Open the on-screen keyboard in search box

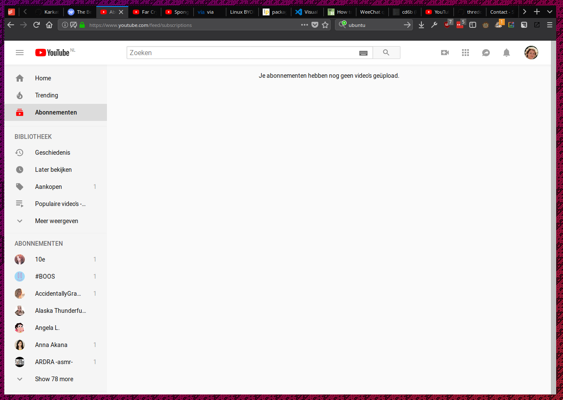[x=363, y=53]
